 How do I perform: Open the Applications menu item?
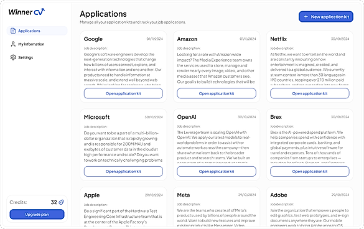click(x=37, y=30)
